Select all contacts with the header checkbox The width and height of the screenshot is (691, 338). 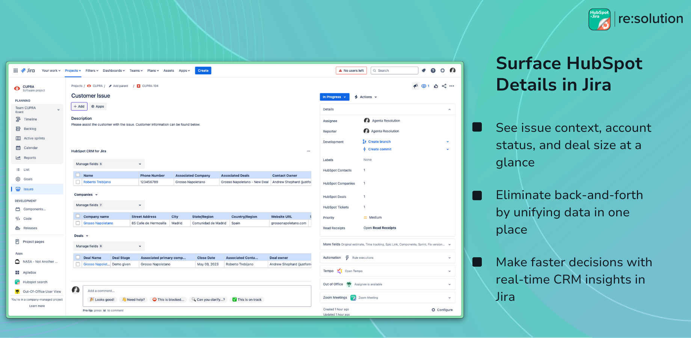click(78, 175)
